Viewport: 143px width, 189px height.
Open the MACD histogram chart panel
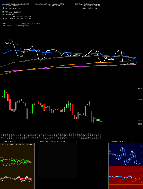pyautogui.click(x=17, y=178)
